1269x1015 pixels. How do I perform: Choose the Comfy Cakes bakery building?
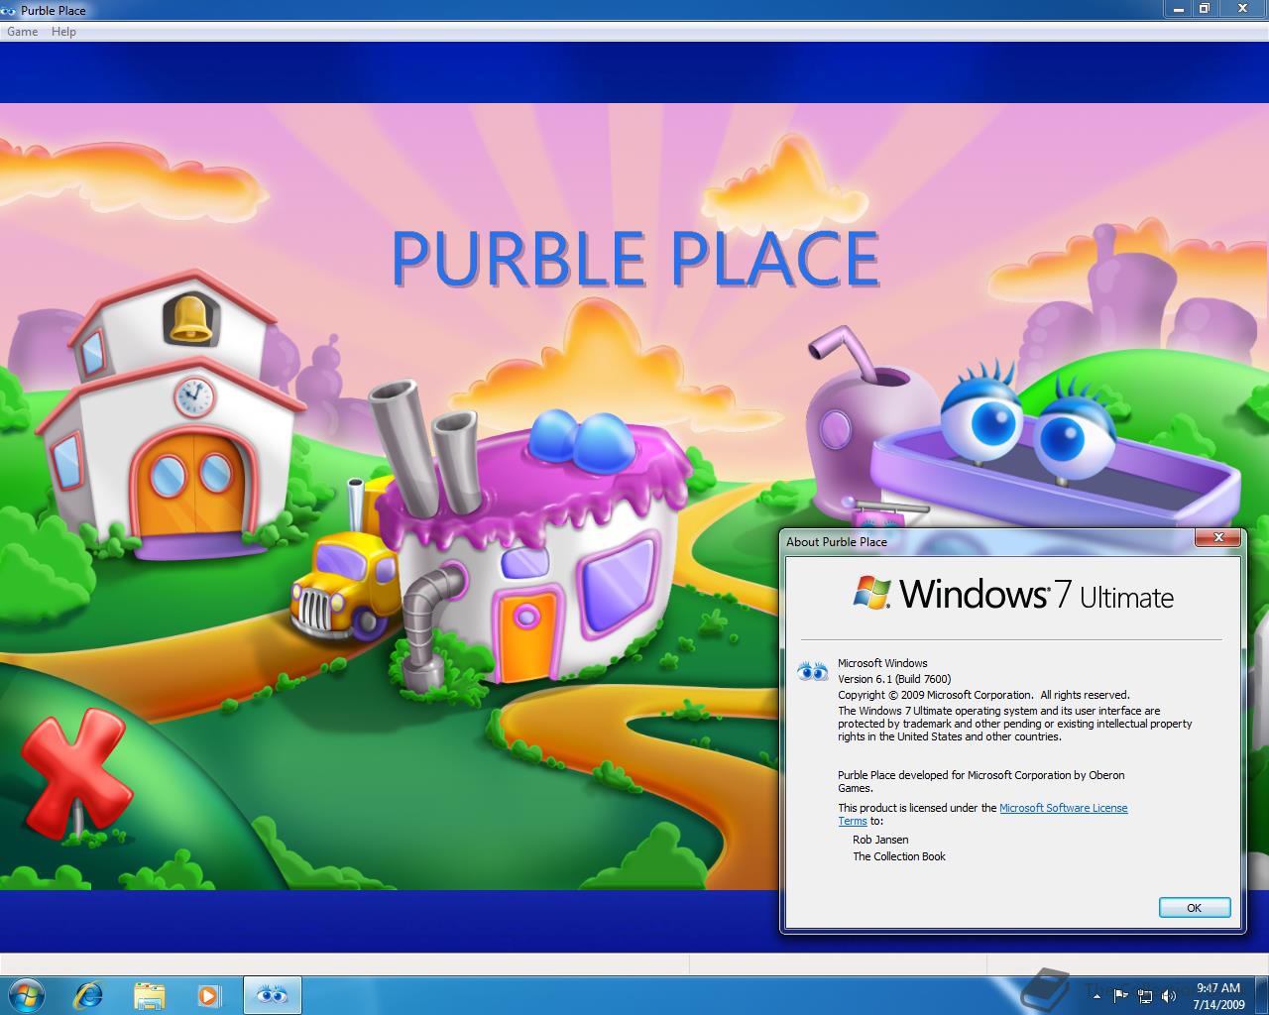coord(535,545)
